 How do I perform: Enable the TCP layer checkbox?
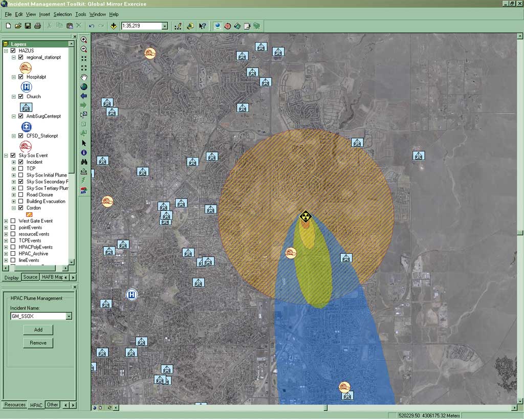click(x=20, y=168)
